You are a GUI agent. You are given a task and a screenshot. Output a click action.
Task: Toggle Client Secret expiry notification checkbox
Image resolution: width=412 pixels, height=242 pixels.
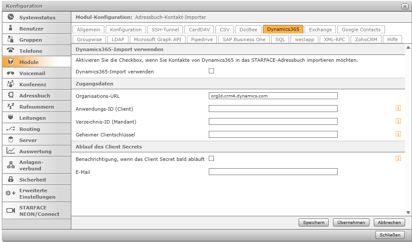(x=211, y=158)
